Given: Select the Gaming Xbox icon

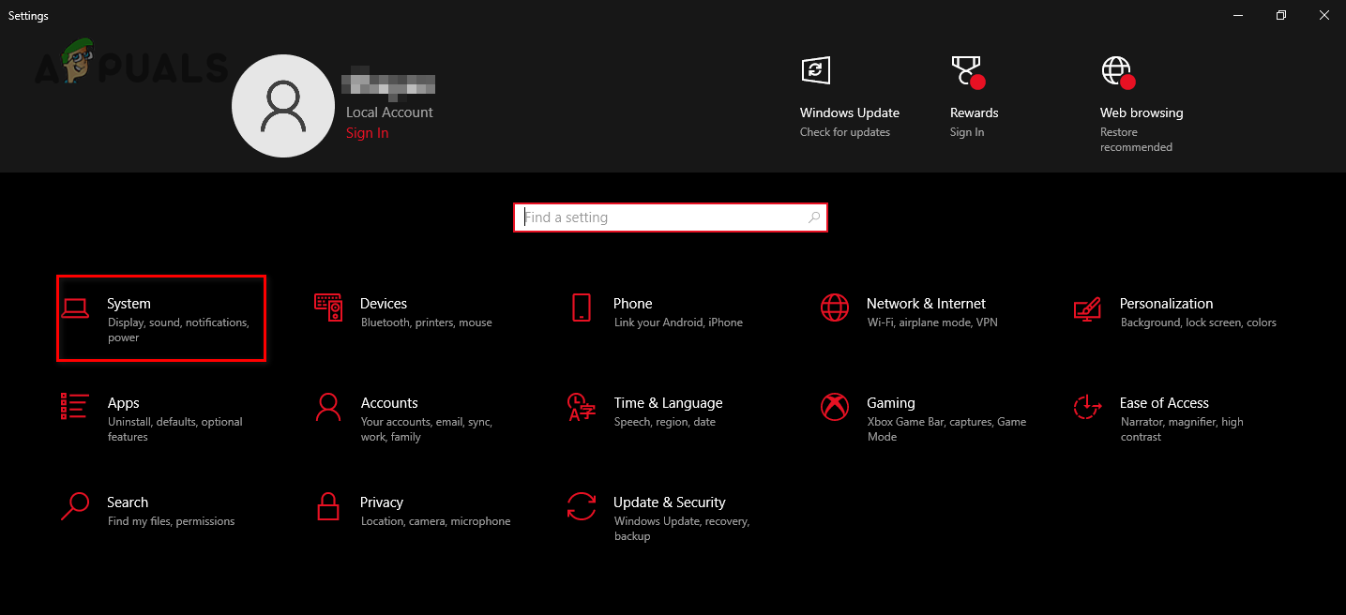Looking at the screenshot, I should tap(835, 407).
